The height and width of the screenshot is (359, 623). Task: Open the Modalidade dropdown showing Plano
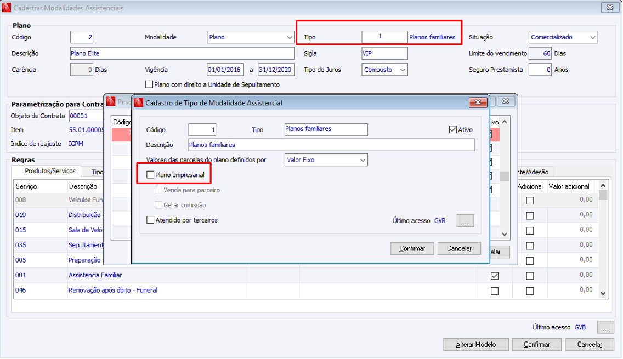click(251, 37)
